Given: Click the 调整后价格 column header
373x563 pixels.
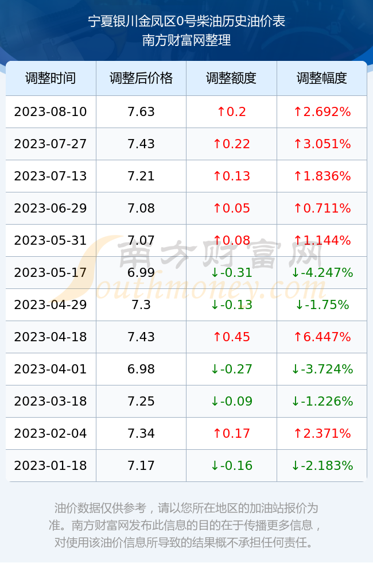Looking at the screenshot, I should click(141, 78).
